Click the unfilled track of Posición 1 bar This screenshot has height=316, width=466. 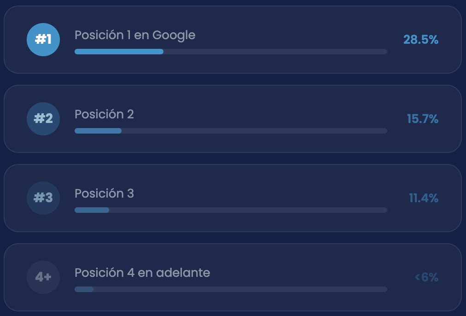pyautogui.click(x=275, y=52)
